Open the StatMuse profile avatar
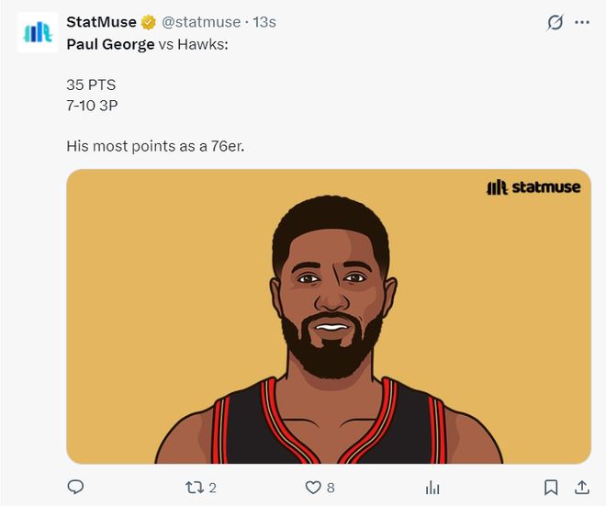Viewport: 606px width, 506px height. [x=37, y=32]
